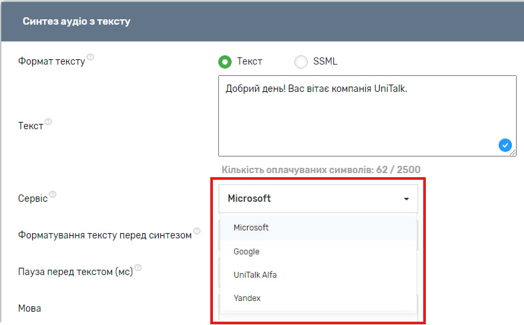Click the help icon next to Текст label
The image size is (524, 325).
click(49, 123)
